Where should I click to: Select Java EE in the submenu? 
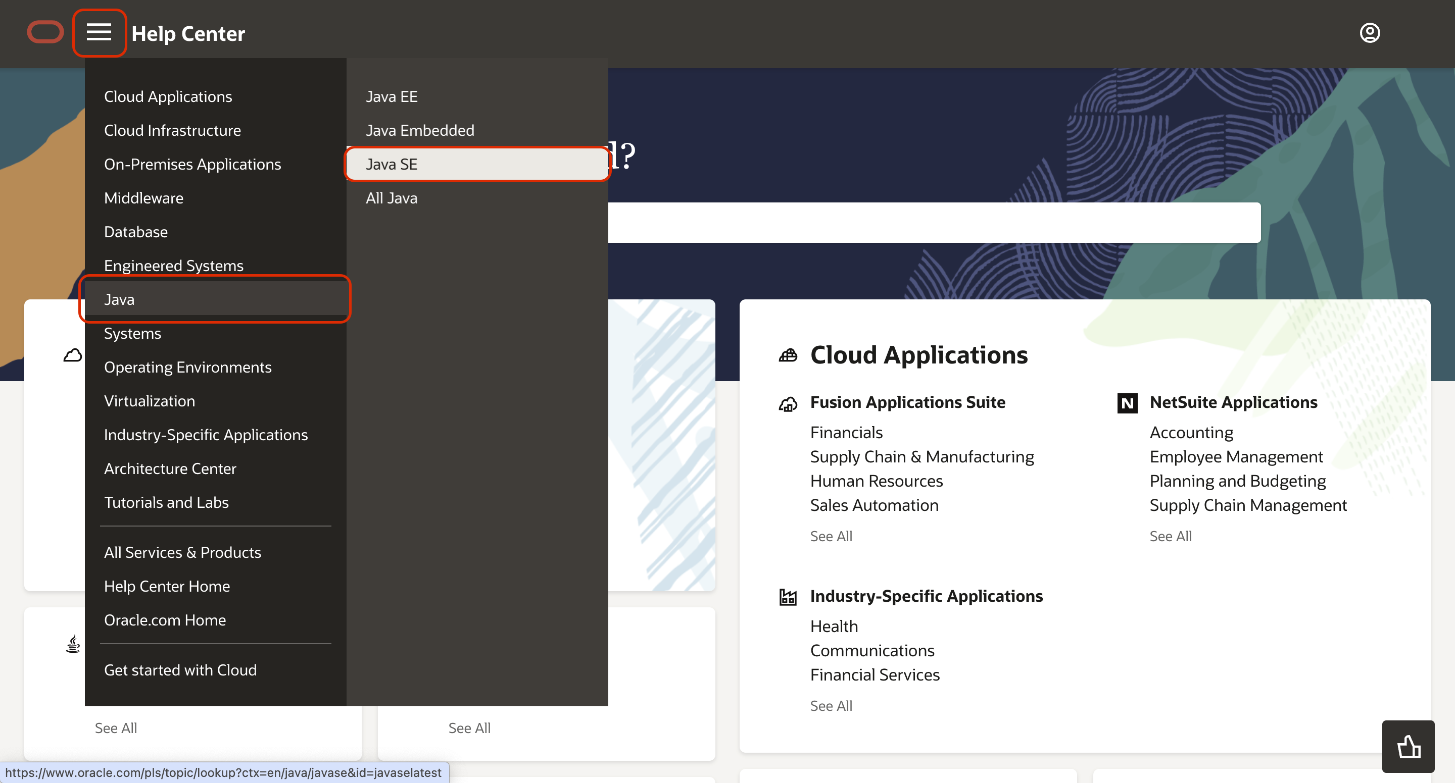pos(392,96)
